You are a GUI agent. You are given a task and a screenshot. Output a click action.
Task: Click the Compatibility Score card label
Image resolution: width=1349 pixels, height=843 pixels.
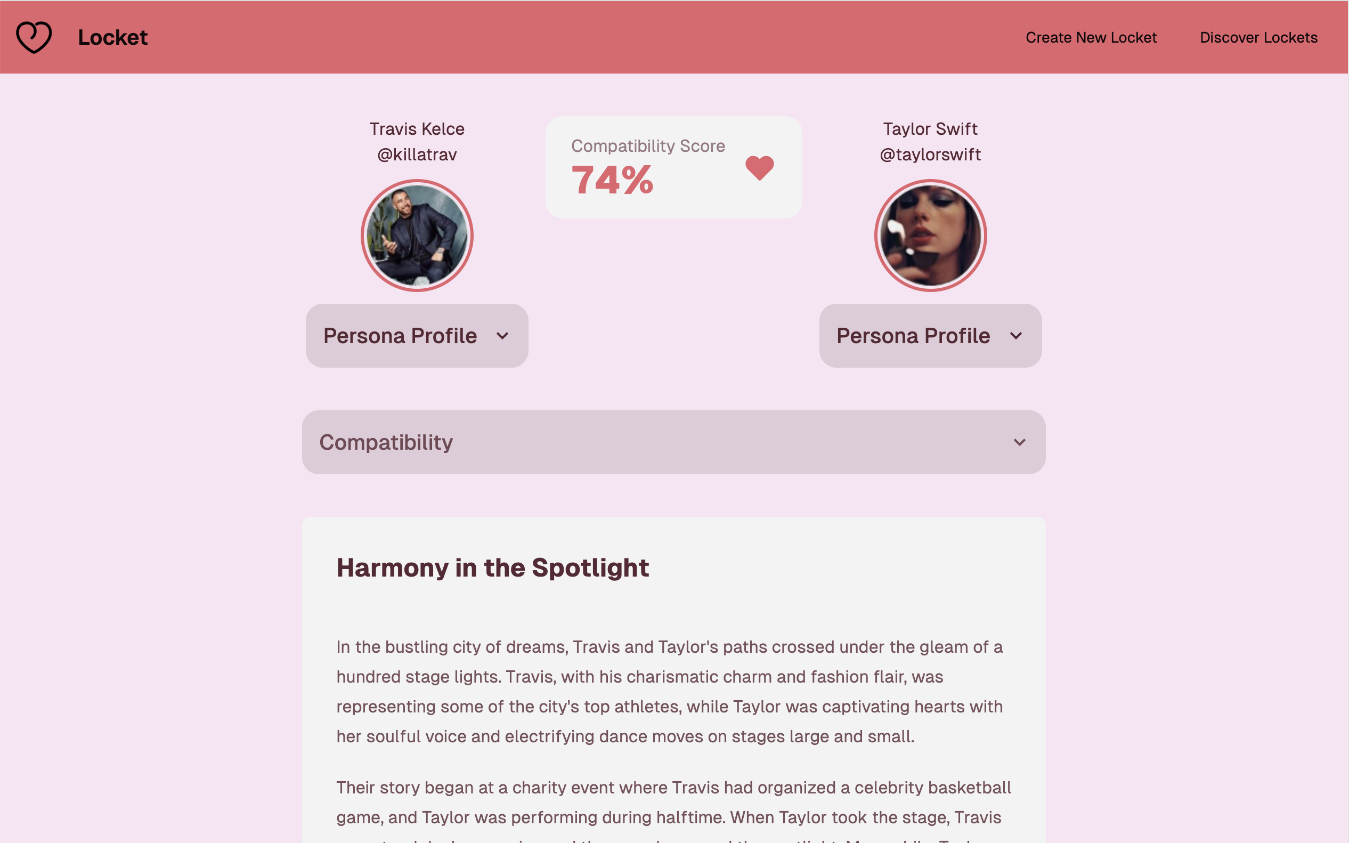648,146
